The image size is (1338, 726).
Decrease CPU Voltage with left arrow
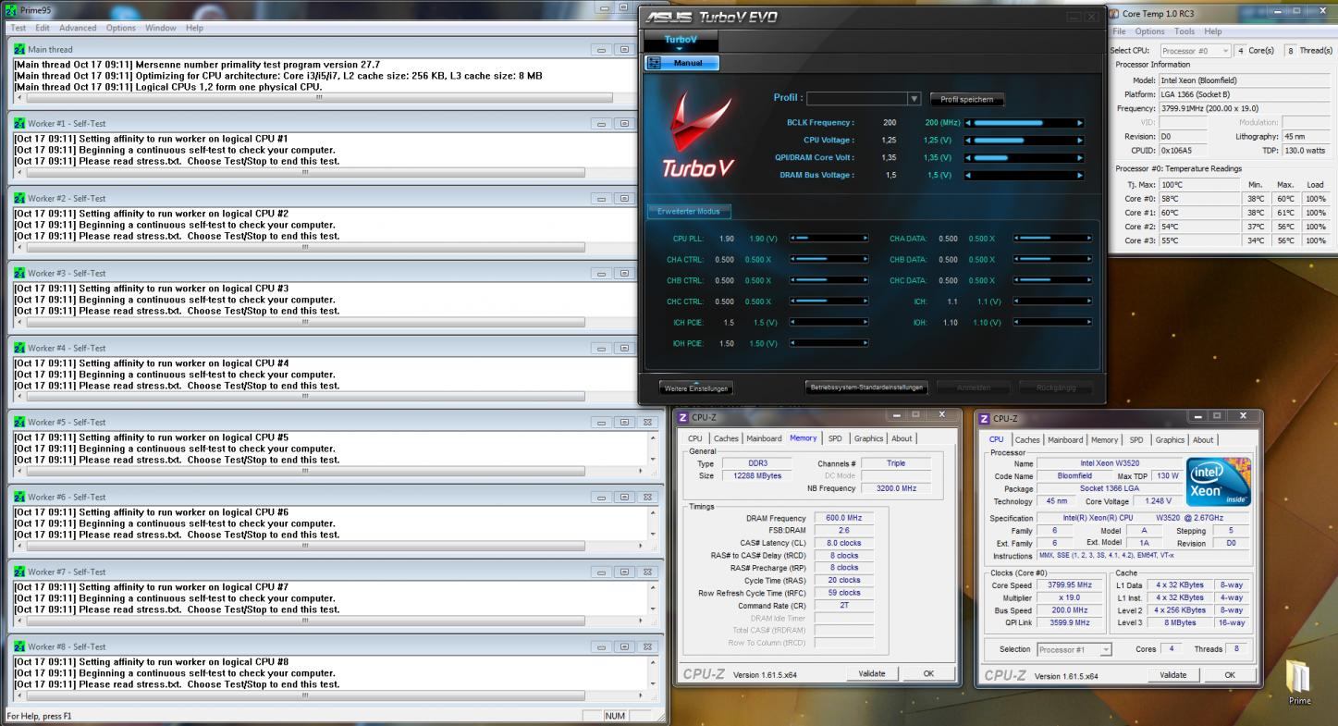pyautogui.click(x=968, y=140)
